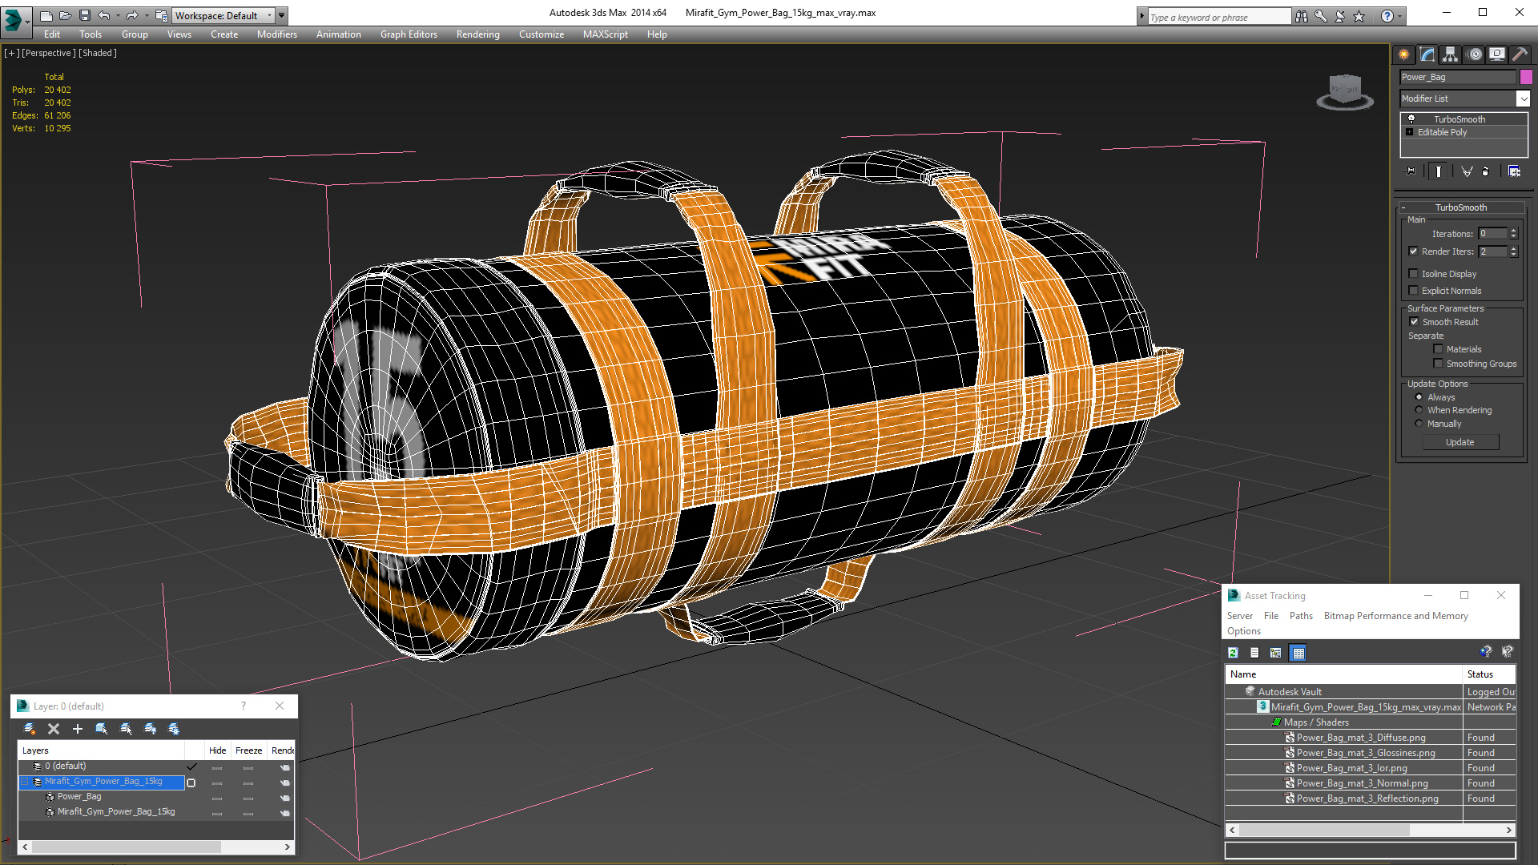Click the ViewCube in the viewport

tap(1344, 91)
